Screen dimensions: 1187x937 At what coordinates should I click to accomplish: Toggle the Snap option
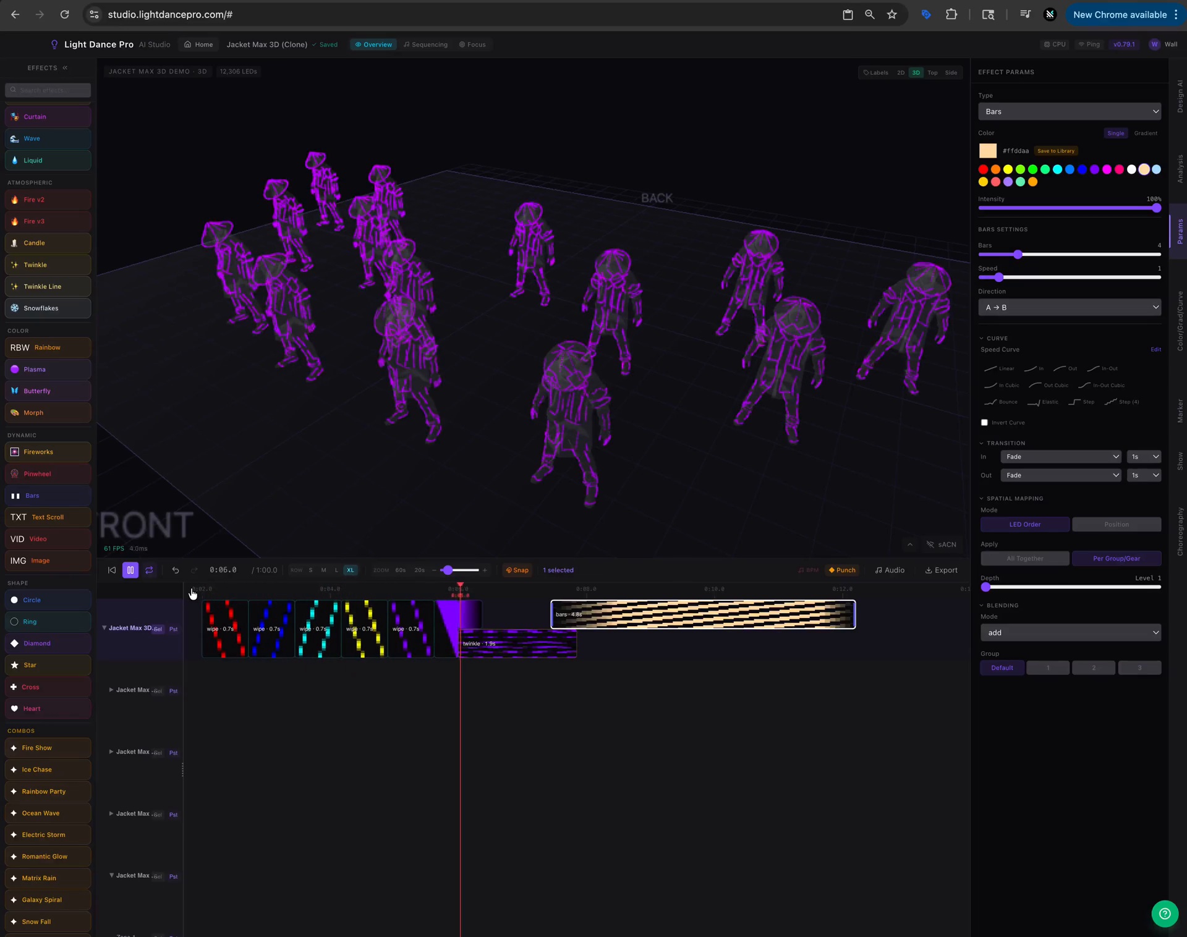click(517, 570)
